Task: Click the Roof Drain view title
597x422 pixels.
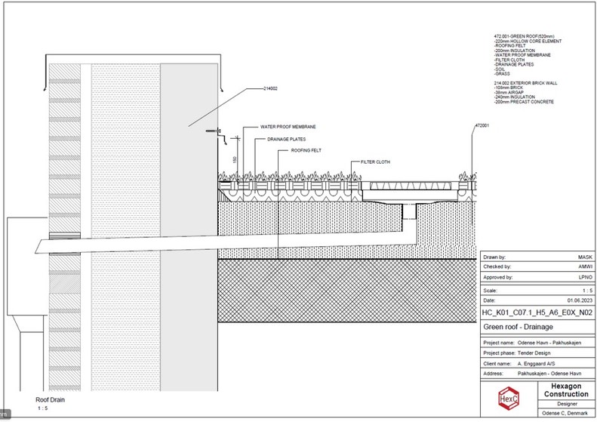Action: (x=52, y=399)
